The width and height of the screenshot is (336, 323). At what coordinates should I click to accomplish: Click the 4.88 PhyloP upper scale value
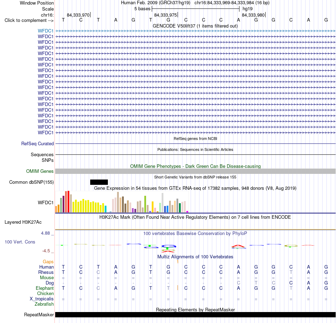tap(45, 233)
